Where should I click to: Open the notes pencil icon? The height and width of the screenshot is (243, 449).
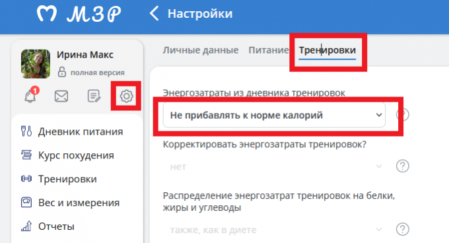point(94,96)
